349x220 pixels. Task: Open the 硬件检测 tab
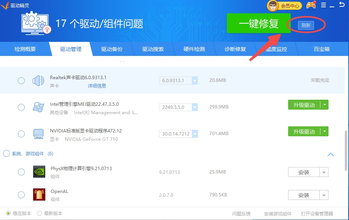[x=194, y=49]
